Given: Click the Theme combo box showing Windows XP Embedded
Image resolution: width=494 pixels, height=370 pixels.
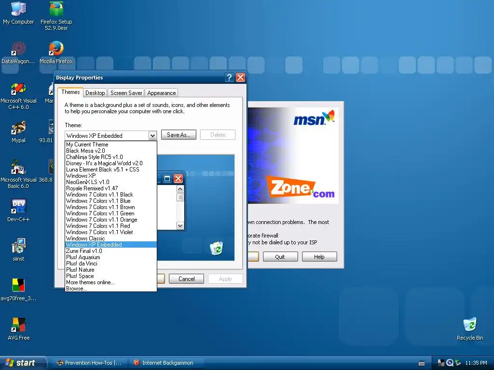Looking at the screenshot, I should pos(110,135).
